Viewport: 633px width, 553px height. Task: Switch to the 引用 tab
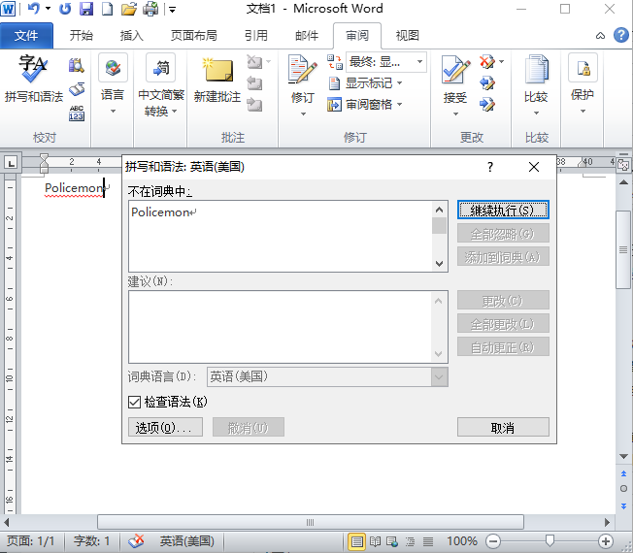[256, 36]
